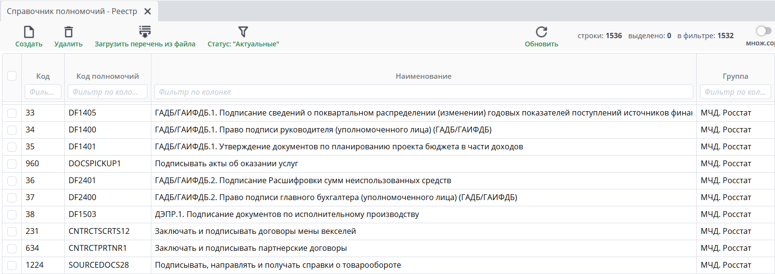Toggle the multi-sort switch
This screenshot has width=775, height=274.
763,31
